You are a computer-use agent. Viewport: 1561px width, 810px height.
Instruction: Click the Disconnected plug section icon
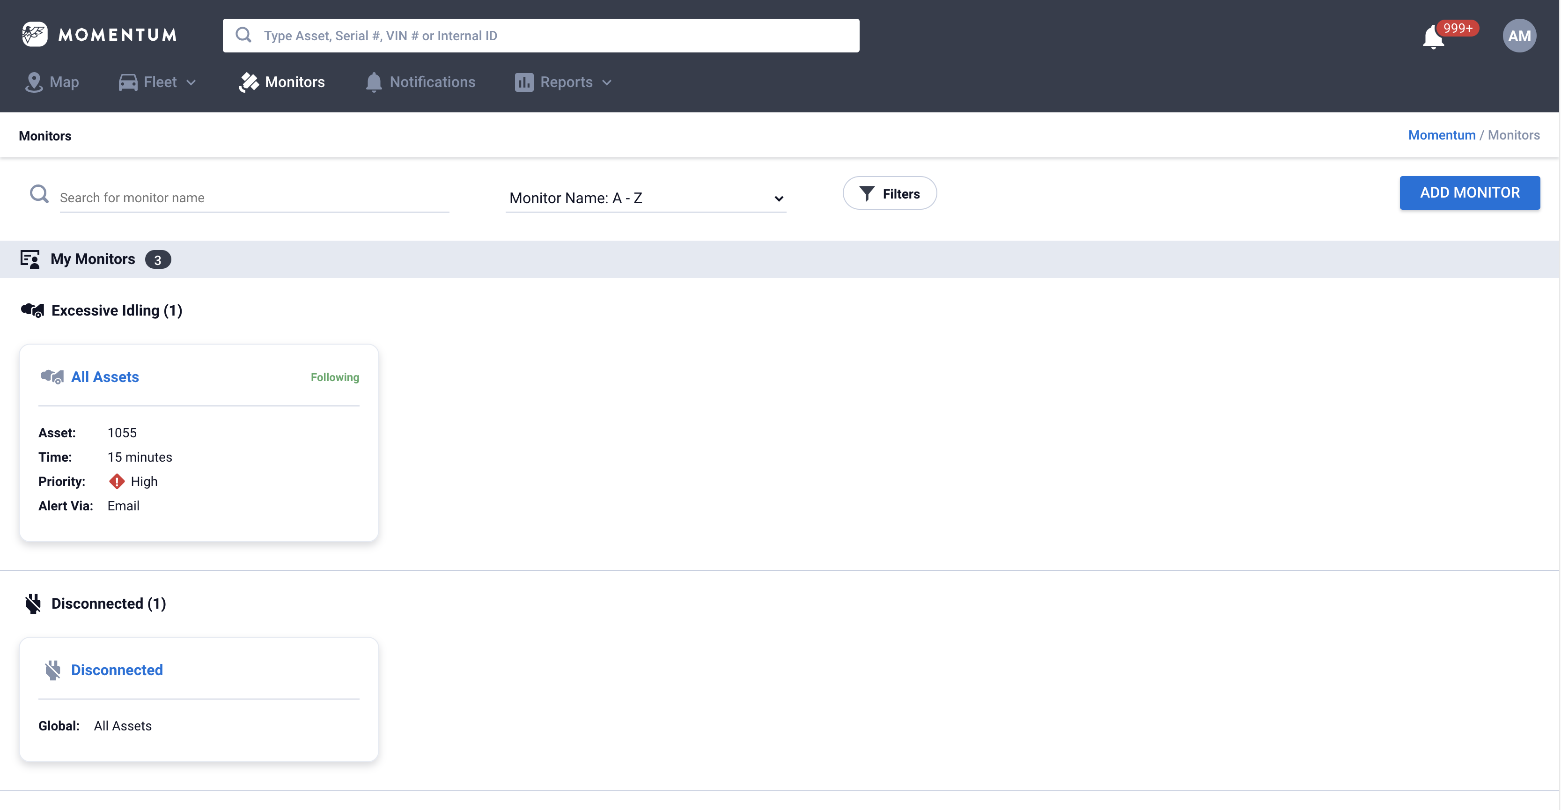[33, 604]
